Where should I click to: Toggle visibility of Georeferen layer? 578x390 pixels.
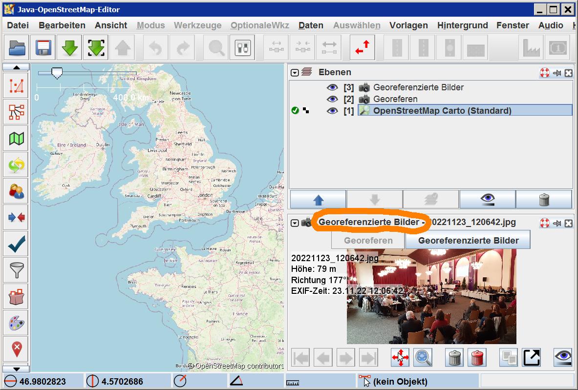click(333, 99)
